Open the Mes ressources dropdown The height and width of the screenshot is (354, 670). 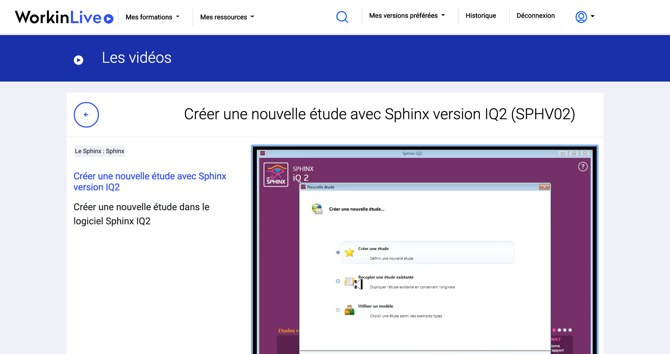click(227, 17)
